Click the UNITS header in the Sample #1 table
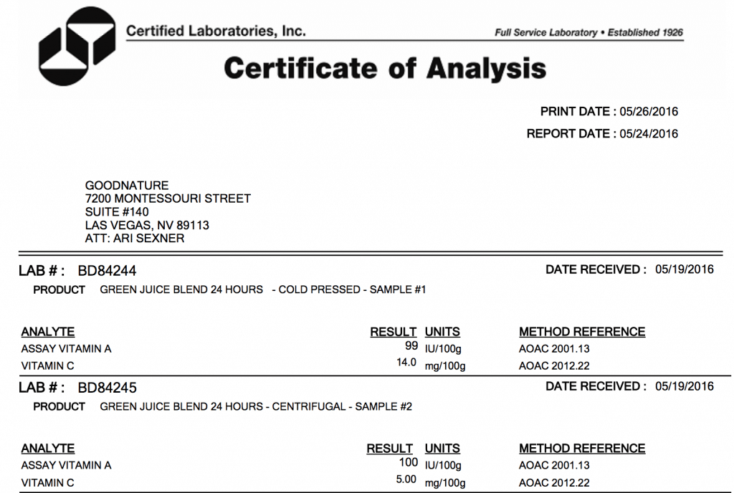Screen dimensions: 734x493 click(442, 332)
